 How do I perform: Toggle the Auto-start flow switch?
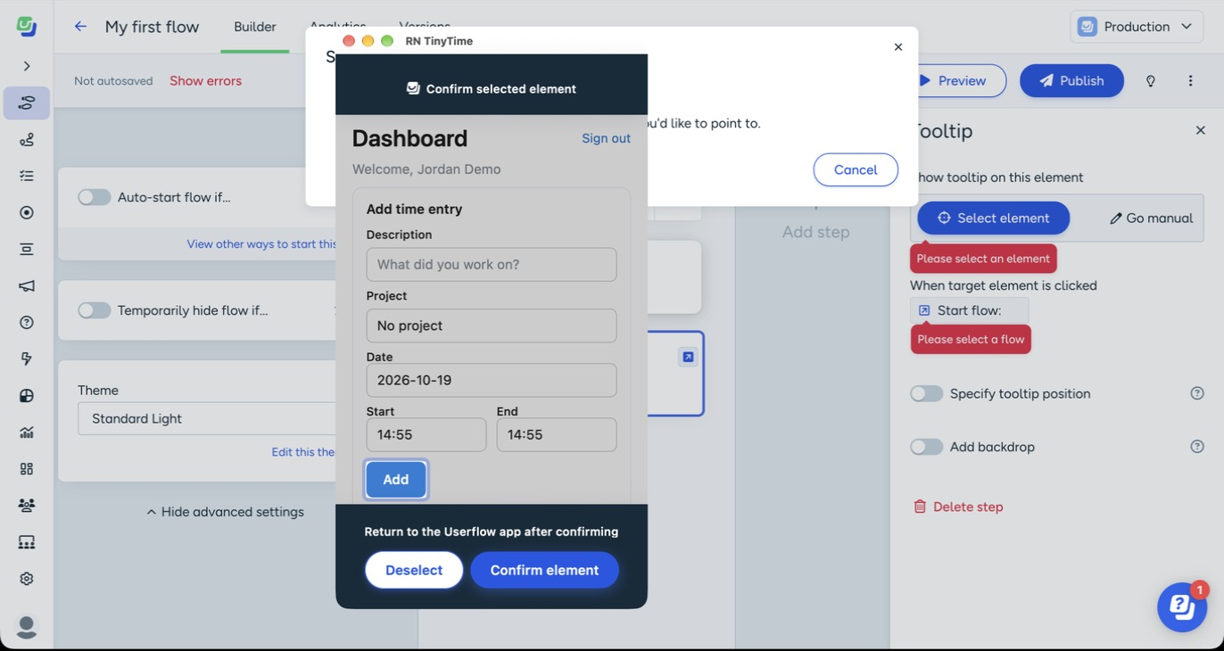[x=95, y=197]
